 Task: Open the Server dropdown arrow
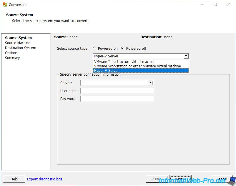click(x=150, y=83)
